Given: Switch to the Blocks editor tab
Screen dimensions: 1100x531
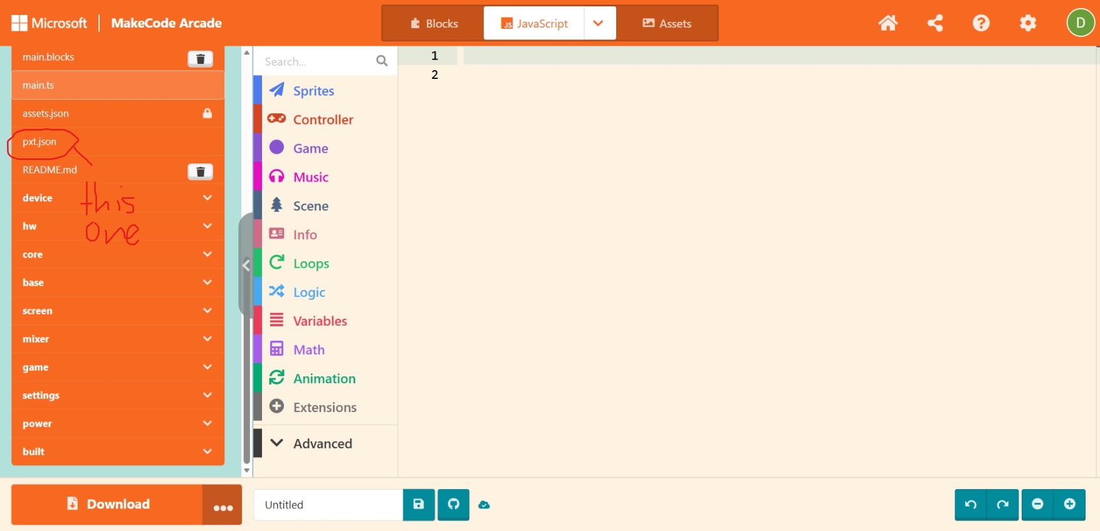Looking at the screenshot, I should [434, 23].
